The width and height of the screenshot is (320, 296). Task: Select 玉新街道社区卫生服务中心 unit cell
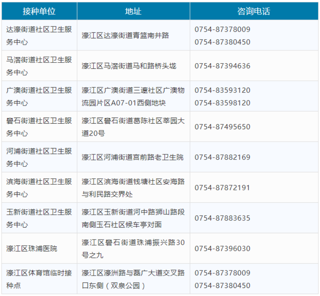coord(39,218)
